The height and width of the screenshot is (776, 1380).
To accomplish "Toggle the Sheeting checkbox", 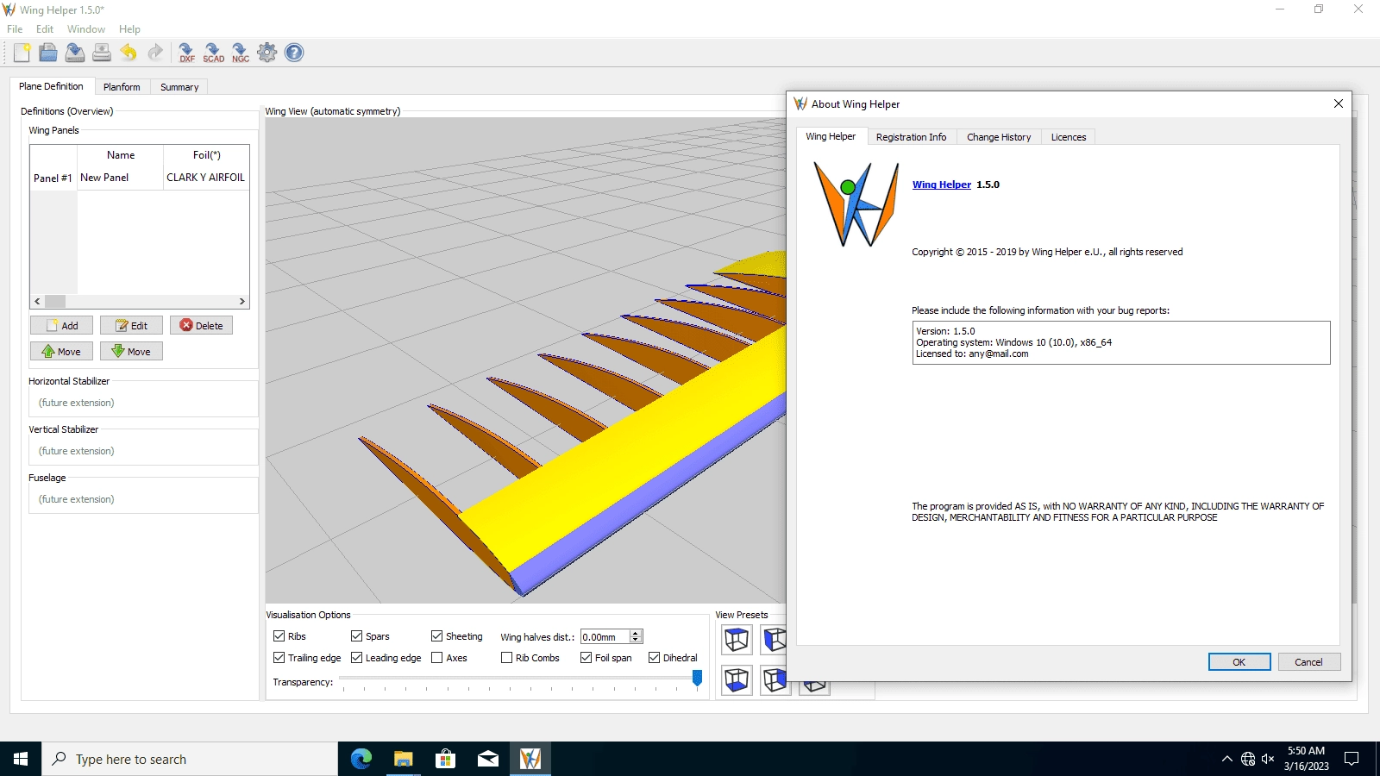I will 436,636.
